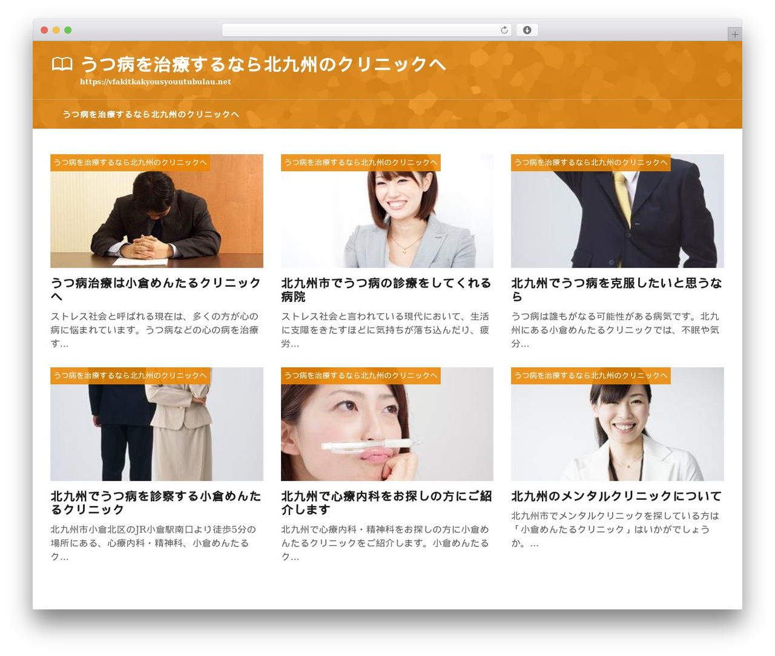Open article うつ病治療は小倉めんたるクリニックへ
Image resolution: width=775 pixels, height=656 pixels.
coord(156,290)
